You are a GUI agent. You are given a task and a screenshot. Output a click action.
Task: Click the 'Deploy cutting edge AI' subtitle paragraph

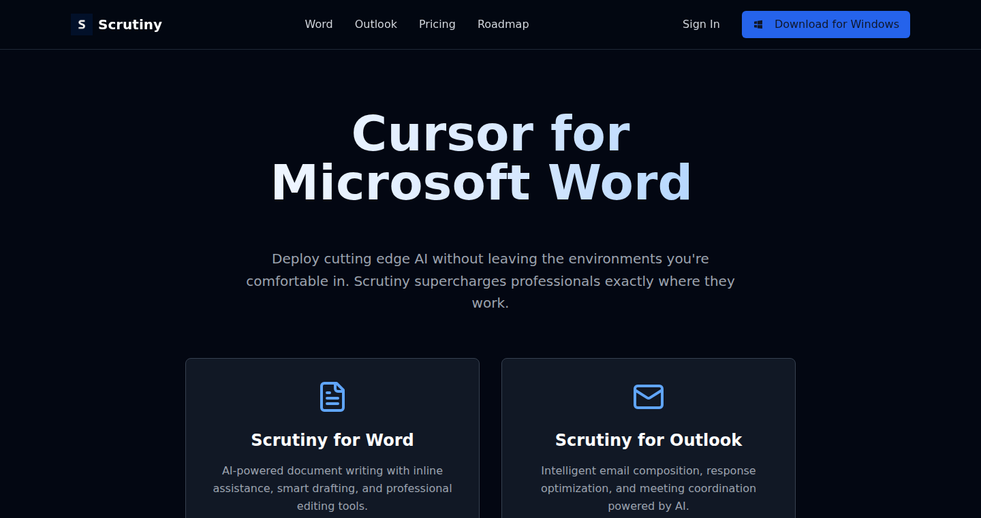pyautogui.click(x=490, y=281)
